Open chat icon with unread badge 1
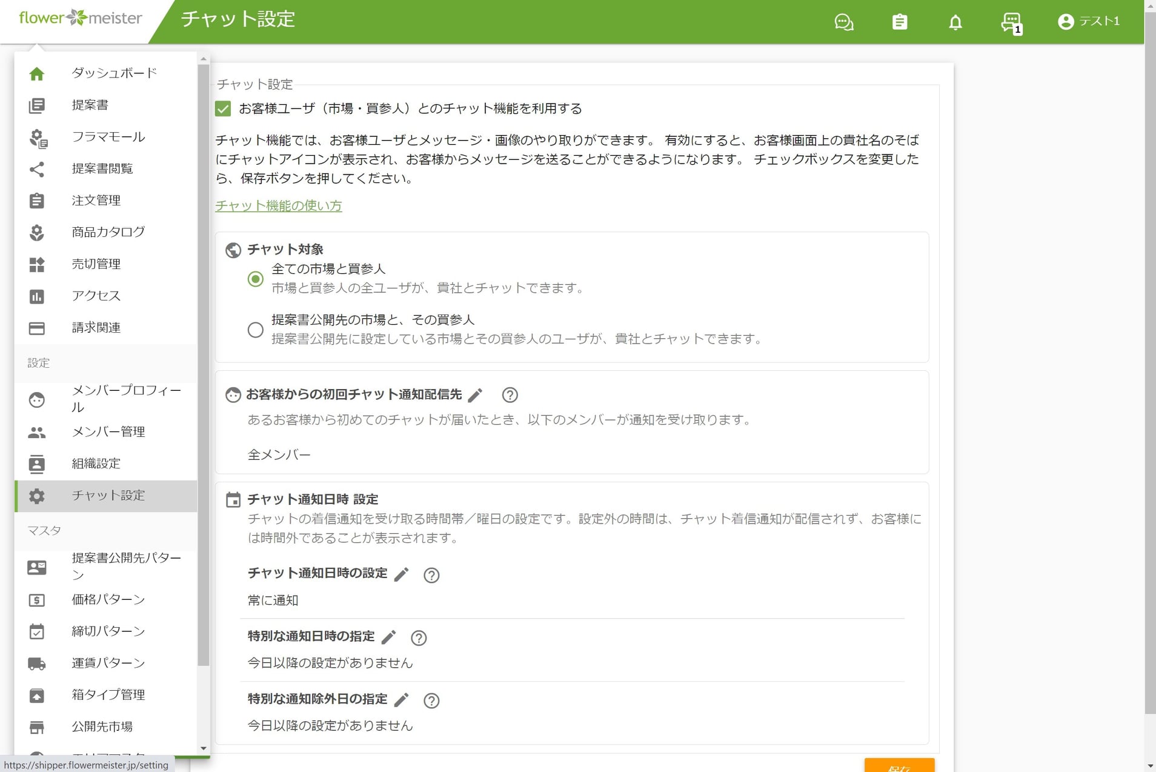This screenshot has height=772, width=1156. tap(1011, 23)
